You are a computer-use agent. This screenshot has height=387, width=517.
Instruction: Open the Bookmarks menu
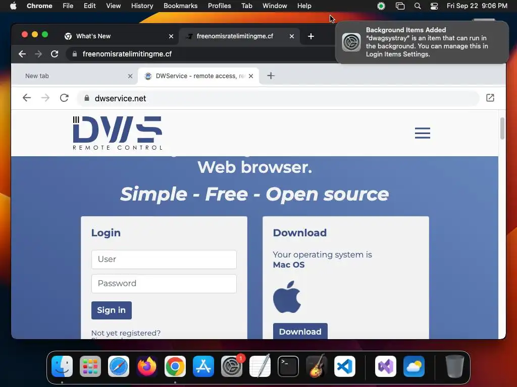(x=180, y=6)
